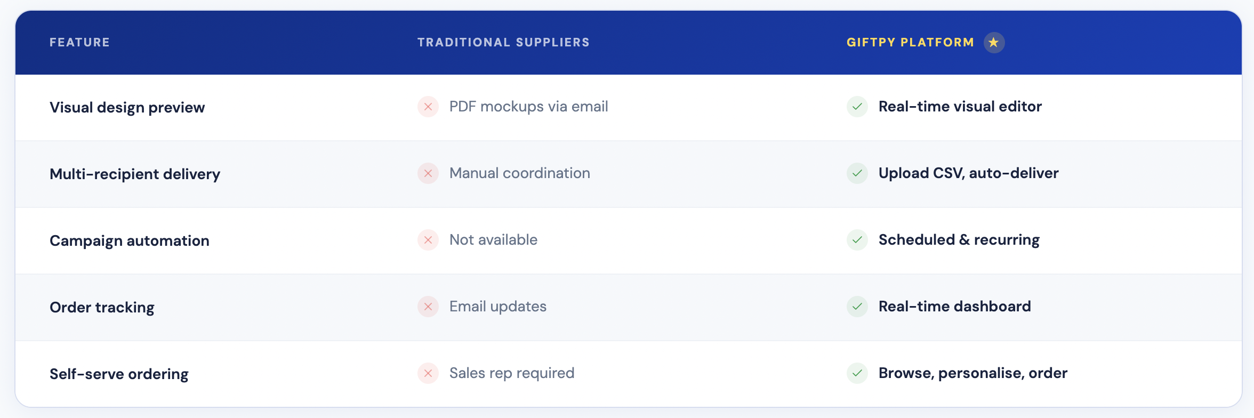The image size is (1254, 418).
Task: Click green checkmark beside Browse, personalise, order
Action: 857,373
